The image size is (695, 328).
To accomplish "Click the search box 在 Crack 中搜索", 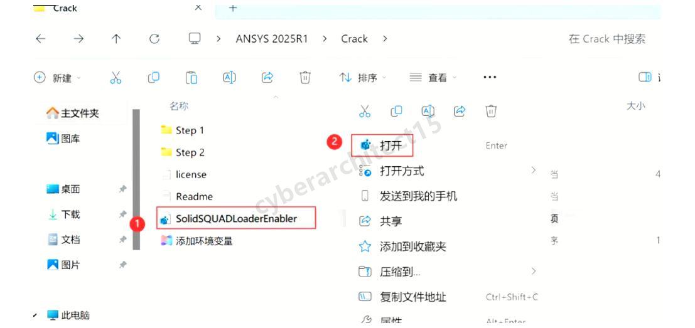I will tap(607, 39).
